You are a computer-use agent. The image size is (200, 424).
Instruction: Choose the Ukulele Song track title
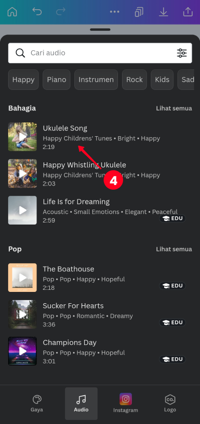pyautogui.click(x=65, y=128)
